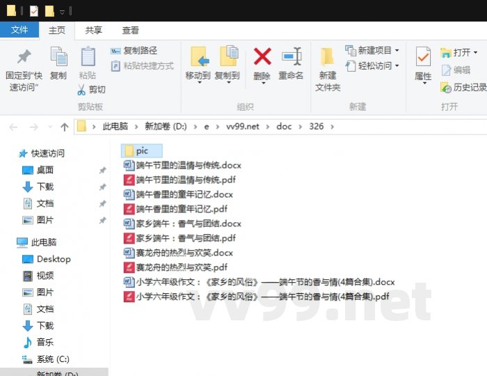Select 端午香里的童年记忆.pdf file
The image size is (487, 376).
coord(175,209)
